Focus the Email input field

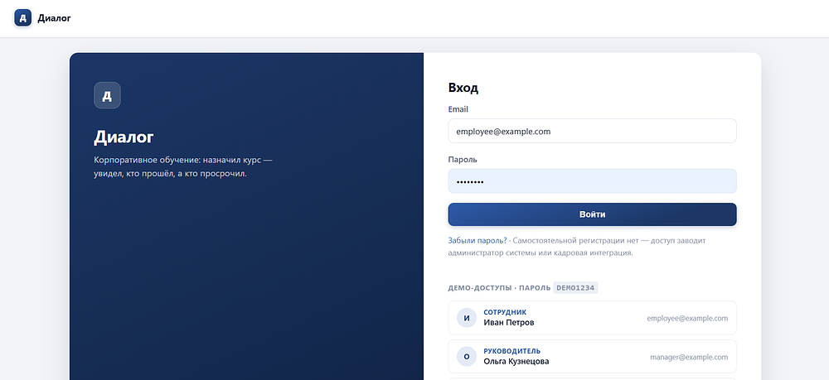592,131
